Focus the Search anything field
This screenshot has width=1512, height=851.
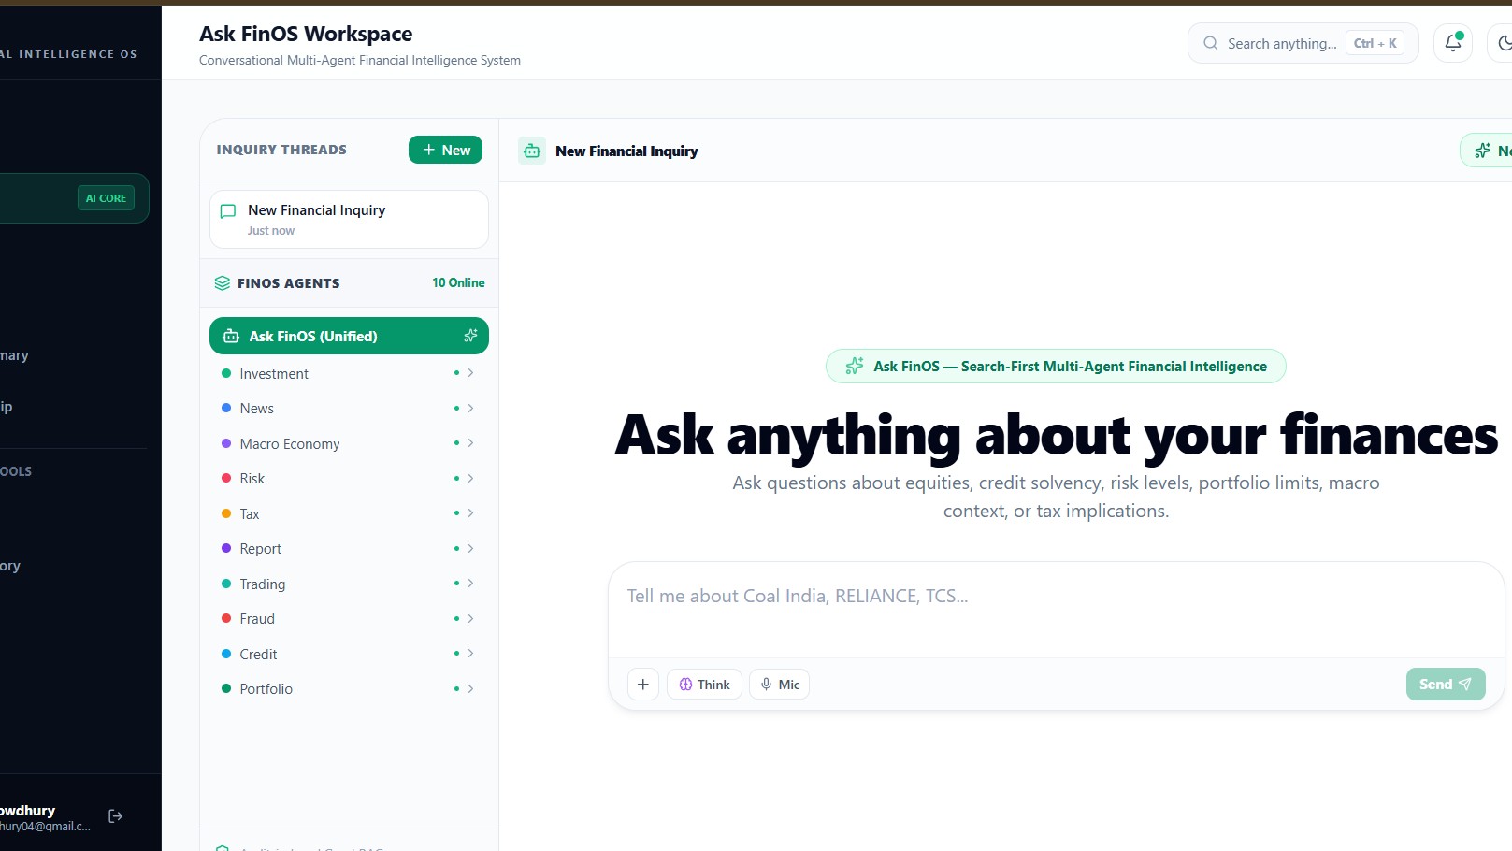[1303, 43]
